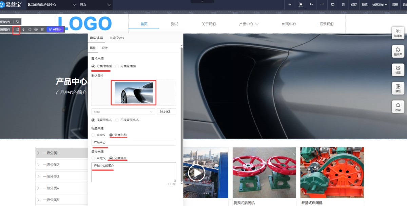Delete the component using the trash icon
This screenshot has height=206, width=407.
click(x=42, y=29)
